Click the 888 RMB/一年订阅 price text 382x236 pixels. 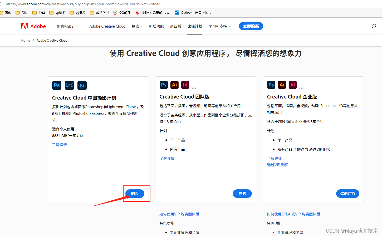point(68,136)
